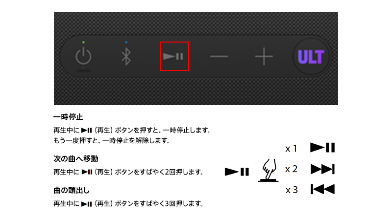The image size is (392, 220).
Task: Click the 曲の頭出し heading
Action: [x=72, y=190]
